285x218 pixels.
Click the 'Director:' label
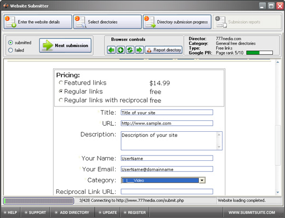197,38
